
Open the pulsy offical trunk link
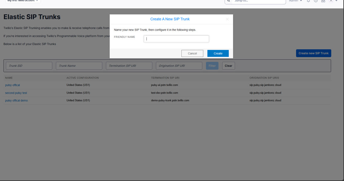[x=13, y=85]
